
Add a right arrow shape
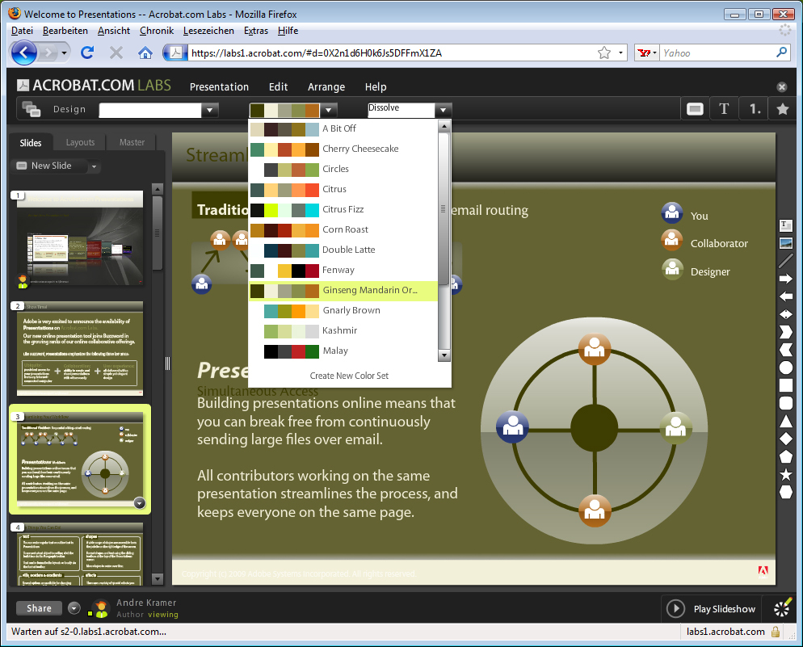[x=785, y=279]
